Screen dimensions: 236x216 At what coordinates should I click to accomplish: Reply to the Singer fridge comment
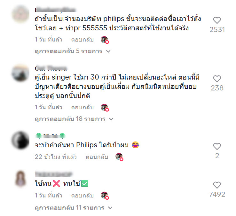click(x=82, y=107)
